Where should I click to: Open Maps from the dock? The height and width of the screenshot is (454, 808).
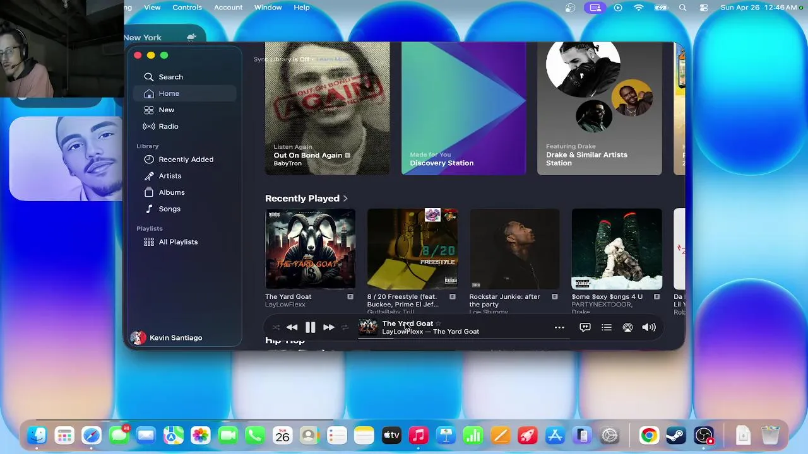coord(173,436)
